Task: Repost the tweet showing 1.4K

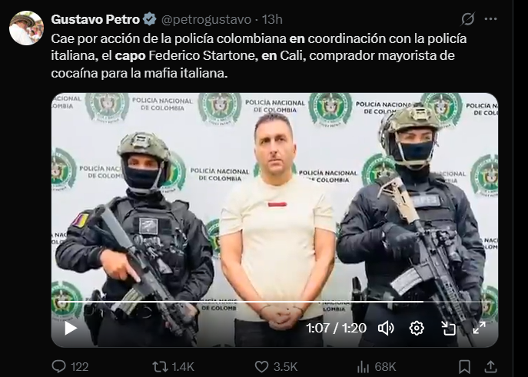Action: (x=173, y=366)
